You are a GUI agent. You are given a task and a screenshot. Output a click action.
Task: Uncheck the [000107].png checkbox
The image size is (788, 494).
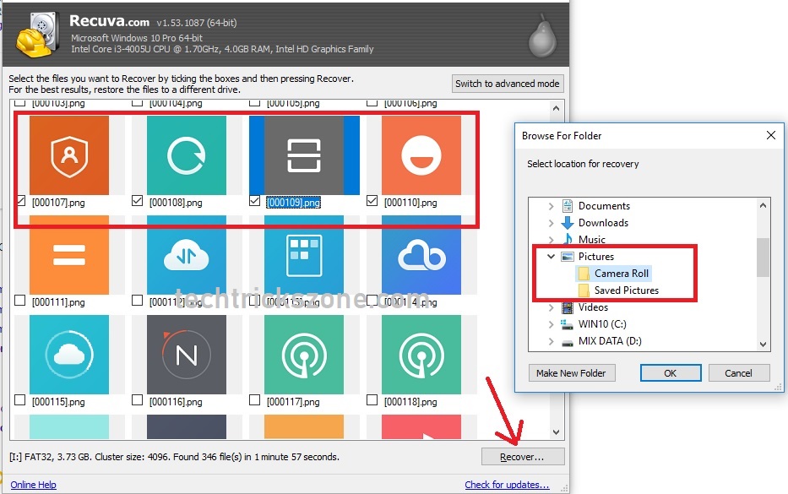(20, 202)
